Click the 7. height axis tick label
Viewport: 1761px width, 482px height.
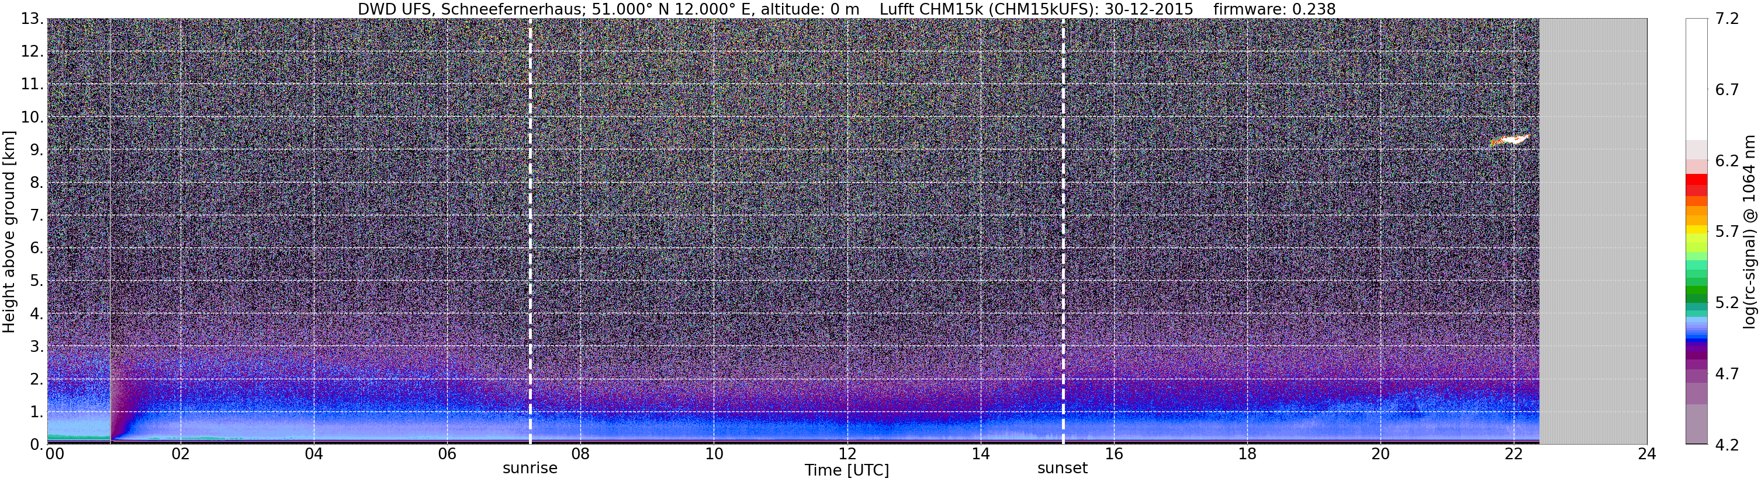(x=37, y=216)
